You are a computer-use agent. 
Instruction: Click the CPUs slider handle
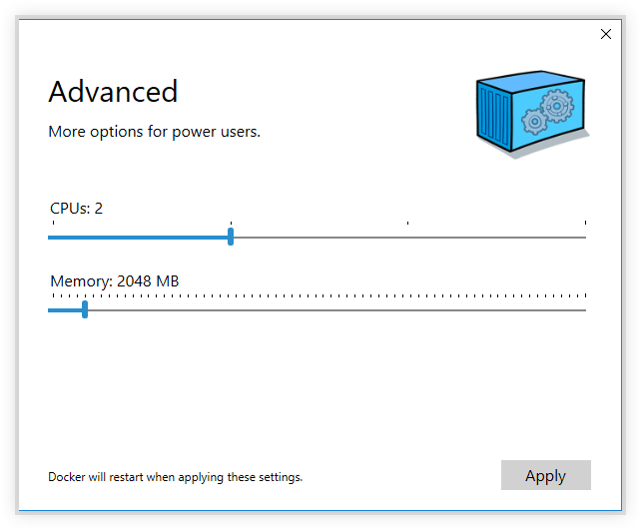pyautogui.click(x=231, y=237)
